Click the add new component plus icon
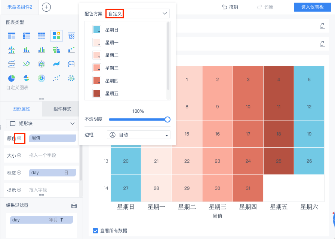Image resolution: width=335 pixels, height=239 pixels. pos(46,7)
